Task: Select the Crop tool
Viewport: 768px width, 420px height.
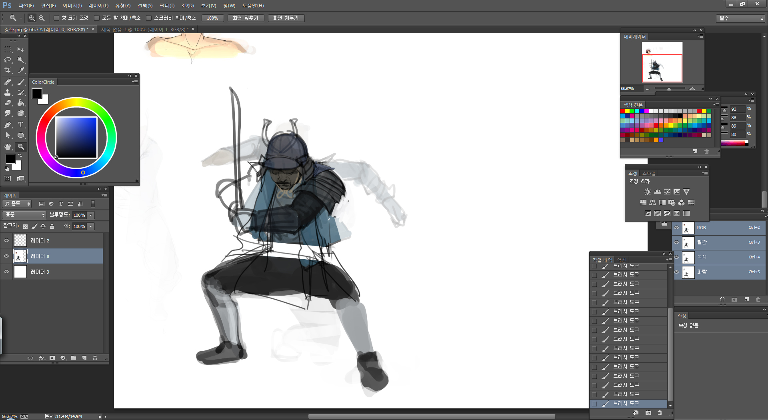Action: [8, 70]
